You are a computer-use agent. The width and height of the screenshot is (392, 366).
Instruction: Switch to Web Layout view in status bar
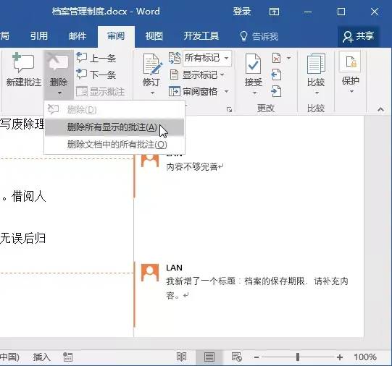click(236, 357)
